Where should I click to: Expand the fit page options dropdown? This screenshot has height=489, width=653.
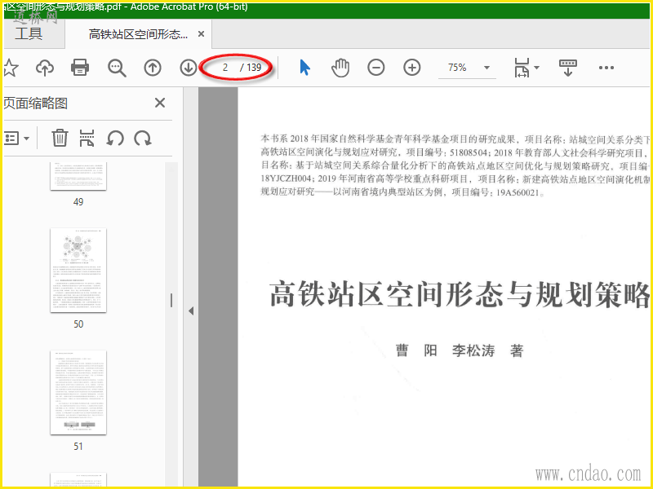click(536, 68)
